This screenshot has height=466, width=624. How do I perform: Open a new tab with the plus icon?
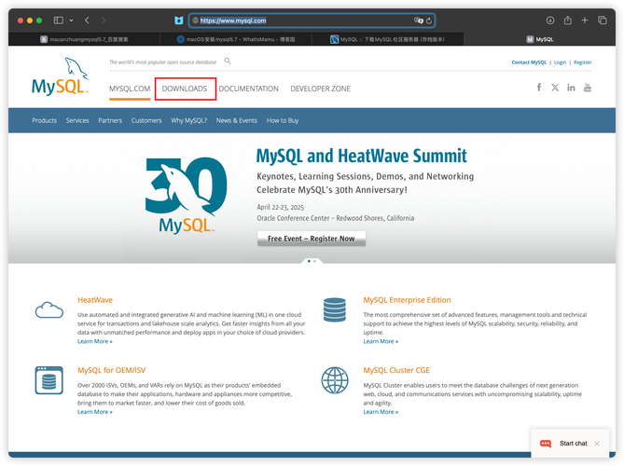[x=584, y=20]
